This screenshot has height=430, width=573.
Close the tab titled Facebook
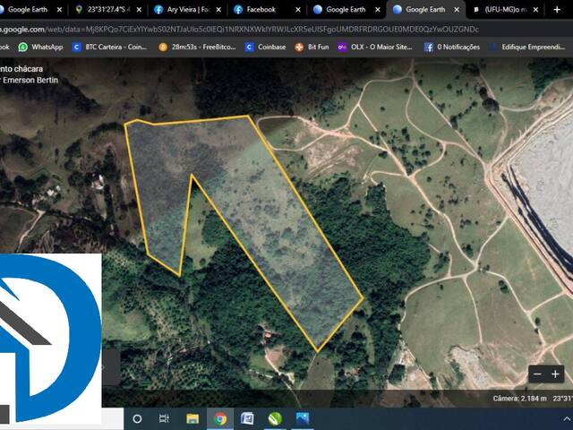pos(298,10)
